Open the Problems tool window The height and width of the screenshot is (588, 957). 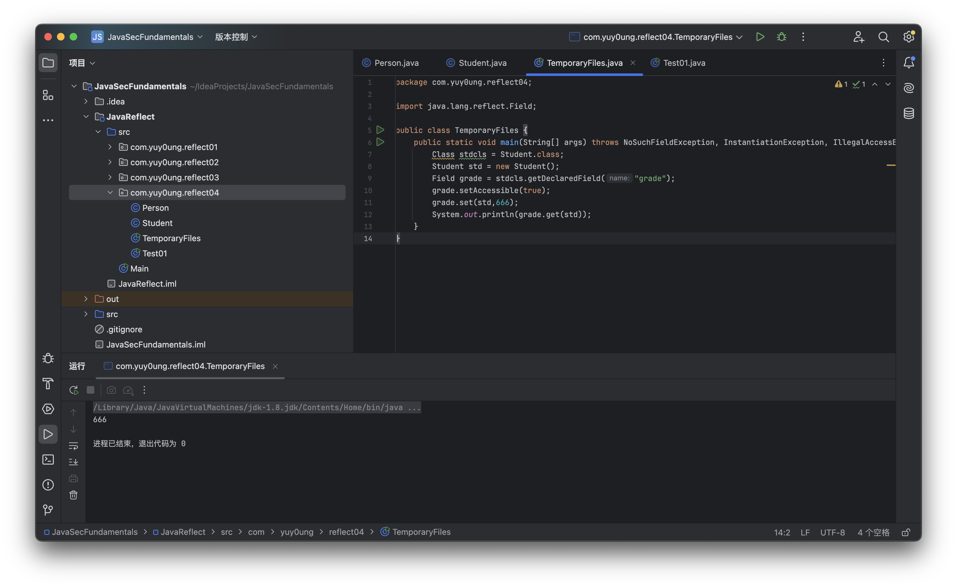click(x=48, y=485)
